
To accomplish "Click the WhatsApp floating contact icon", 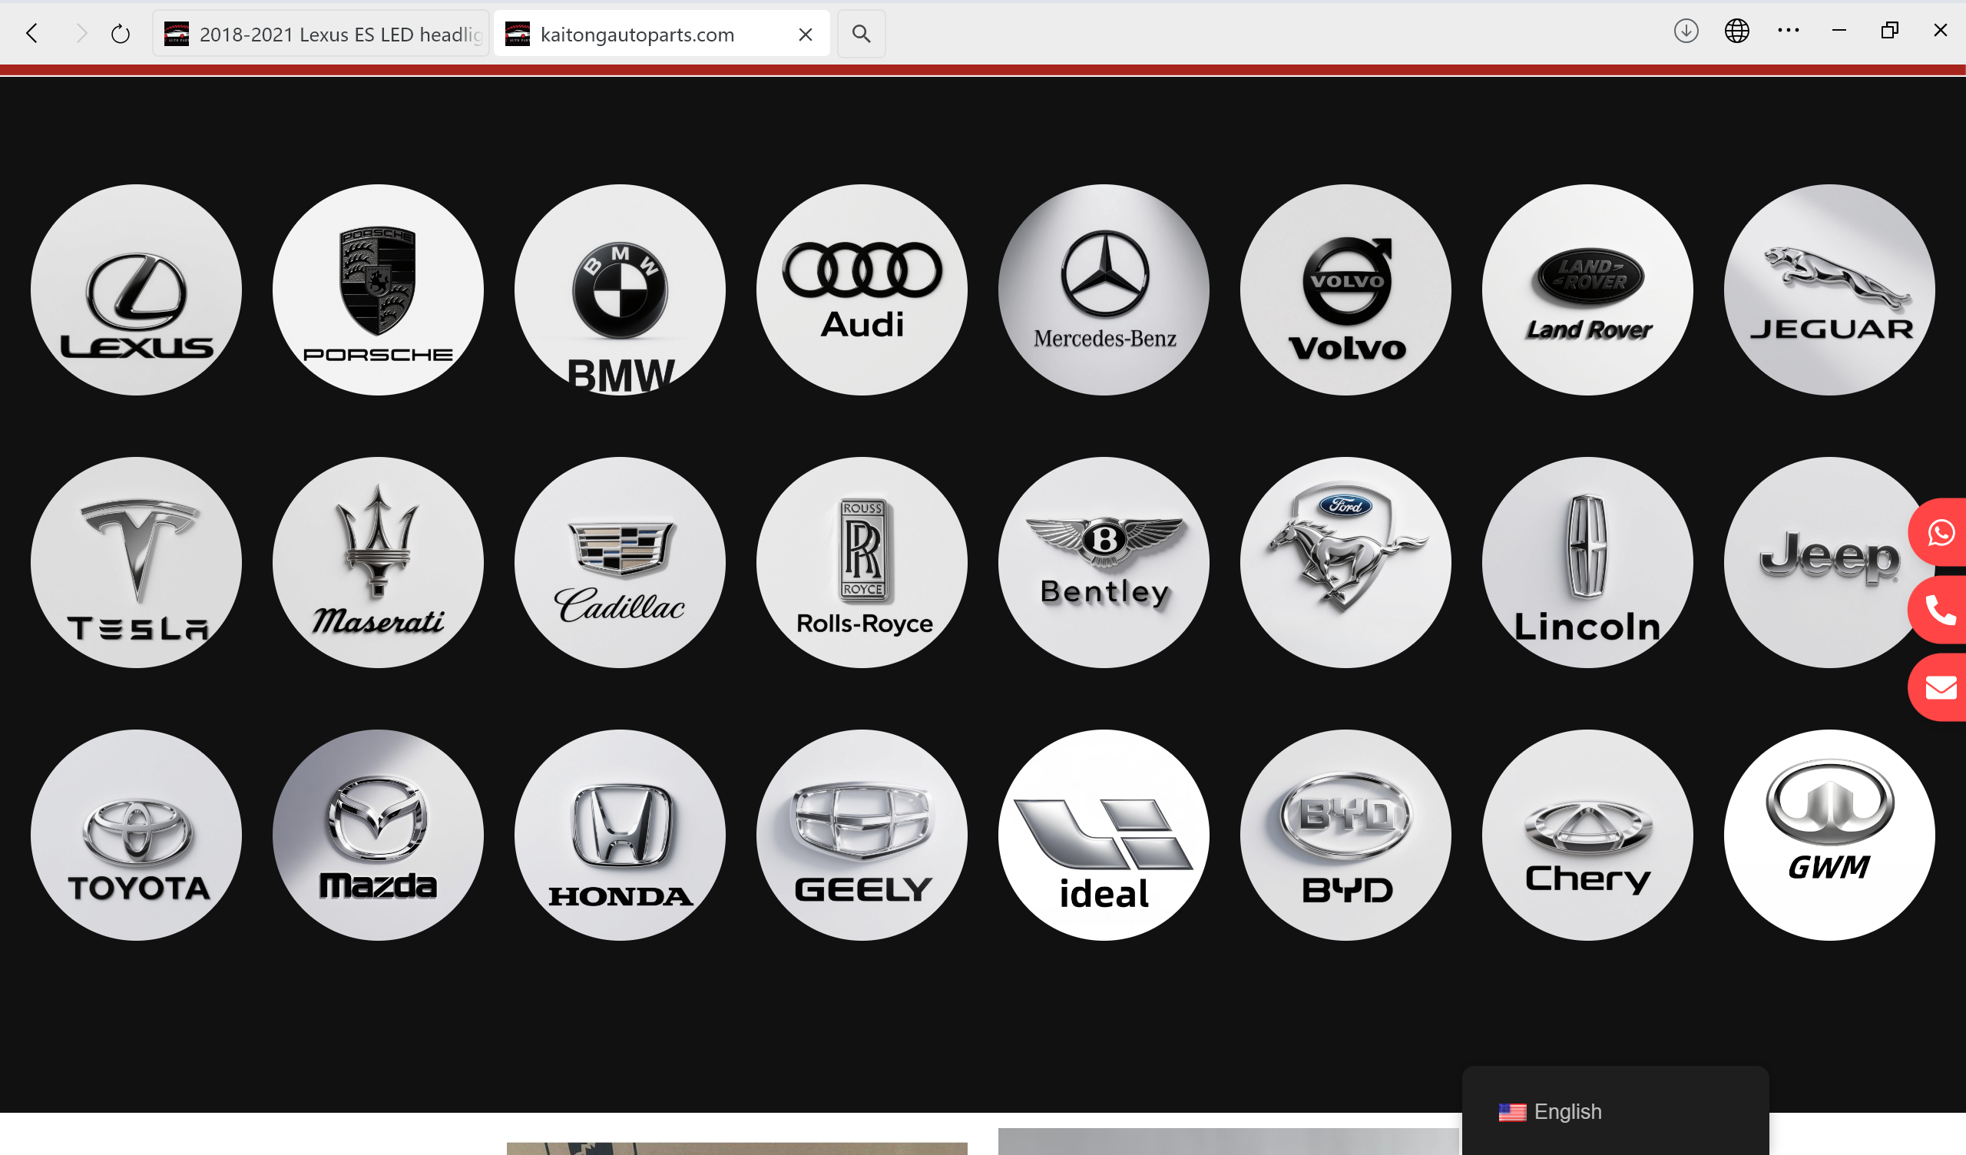I will point(1940,532).
